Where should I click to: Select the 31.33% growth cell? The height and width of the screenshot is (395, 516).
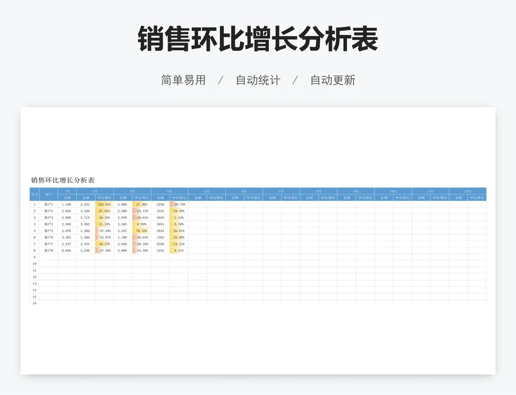(x=104, y=224)
